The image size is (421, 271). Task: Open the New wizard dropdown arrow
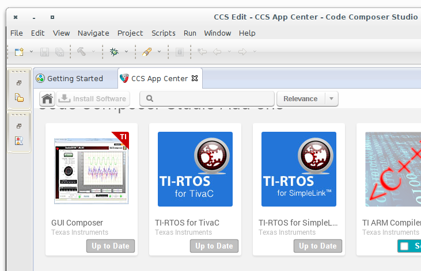point(31,52)
